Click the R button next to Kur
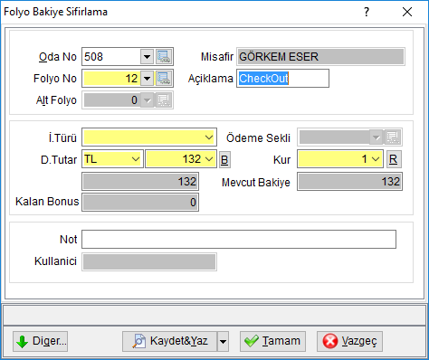 pyautogui.click(x=393, y=159)
